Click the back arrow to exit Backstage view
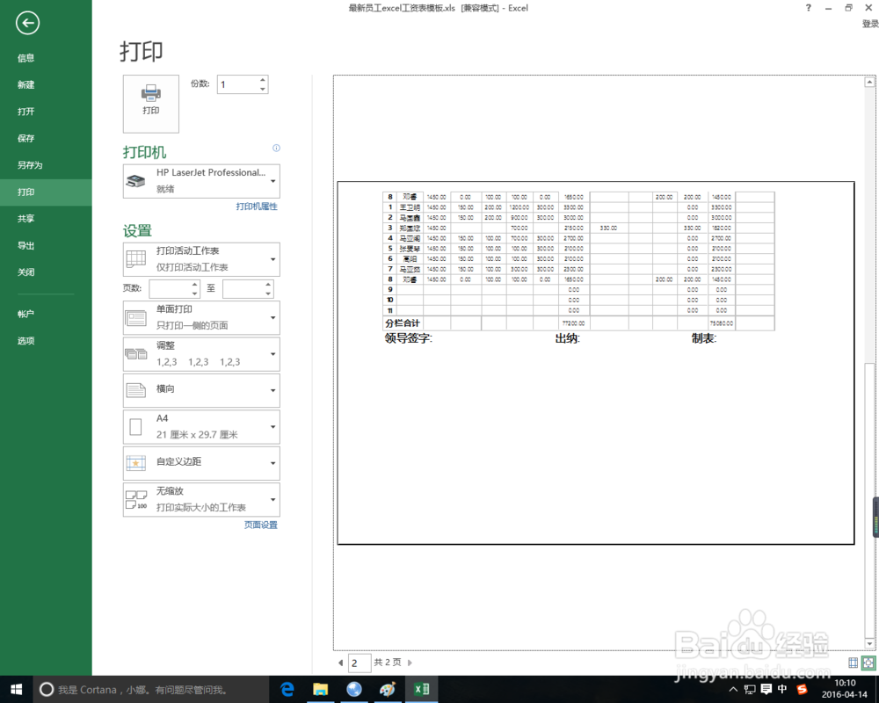This screenshot has height=703, width=879. [27, 24]
